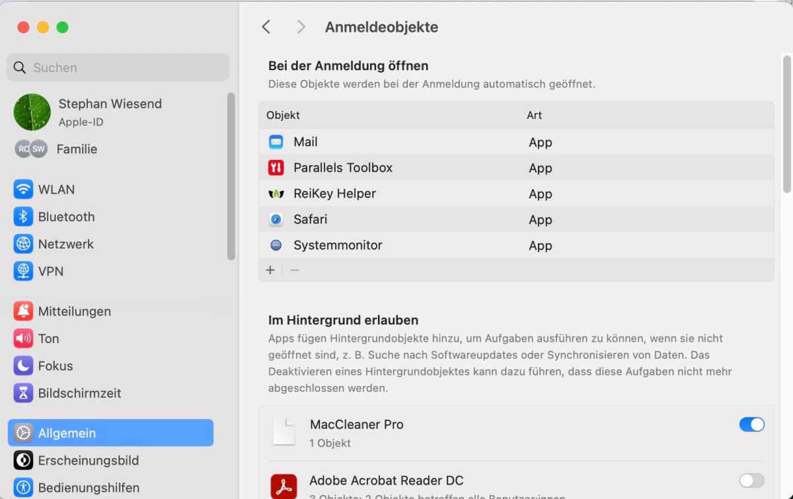This screenshot has height=499, width=793.
Task: Click the Safari compass icon in list
Action: click(276, 219)
